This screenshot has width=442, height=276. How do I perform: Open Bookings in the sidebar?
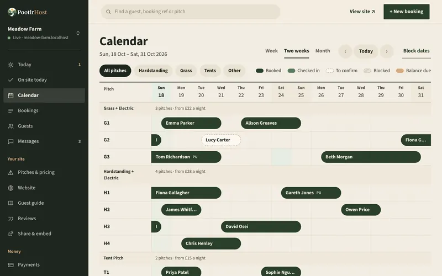point(44,111)
